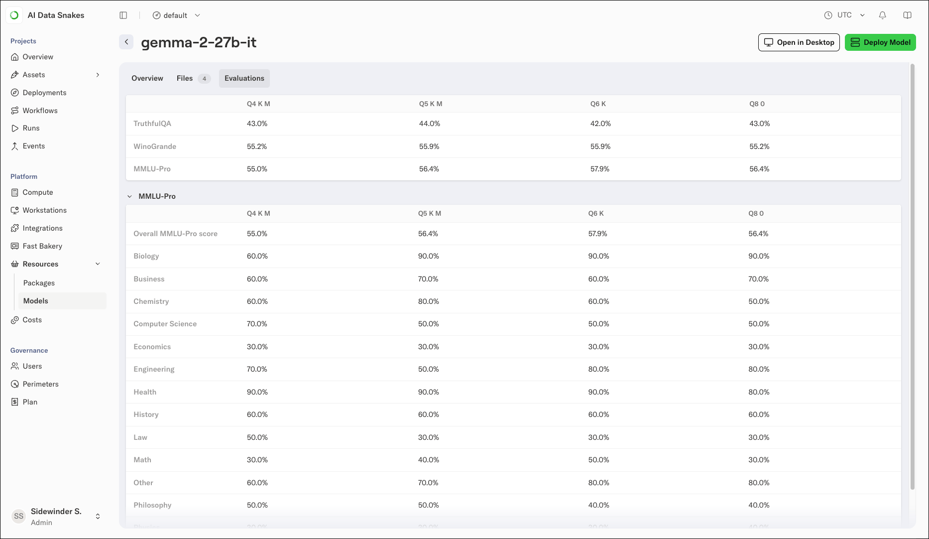The height and width of the screenshot is (539, 929).
Task: Click the Overview home icon in sidebar
Action: click(x=15, y=57)
